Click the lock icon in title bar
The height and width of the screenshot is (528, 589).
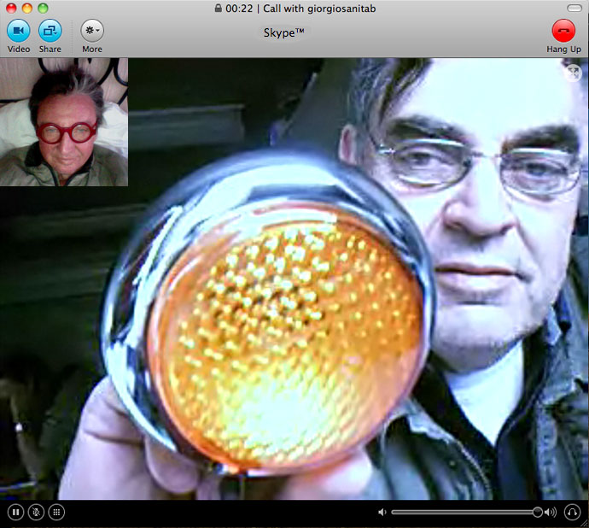tap(219, 8)
